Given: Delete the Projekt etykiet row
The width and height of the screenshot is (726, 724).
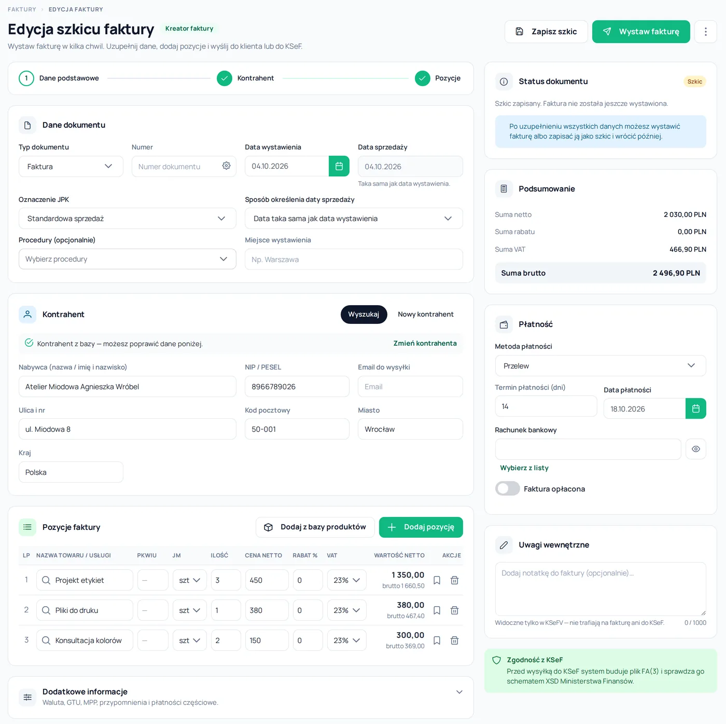Looking at the screenshot, I should point(454,580).
